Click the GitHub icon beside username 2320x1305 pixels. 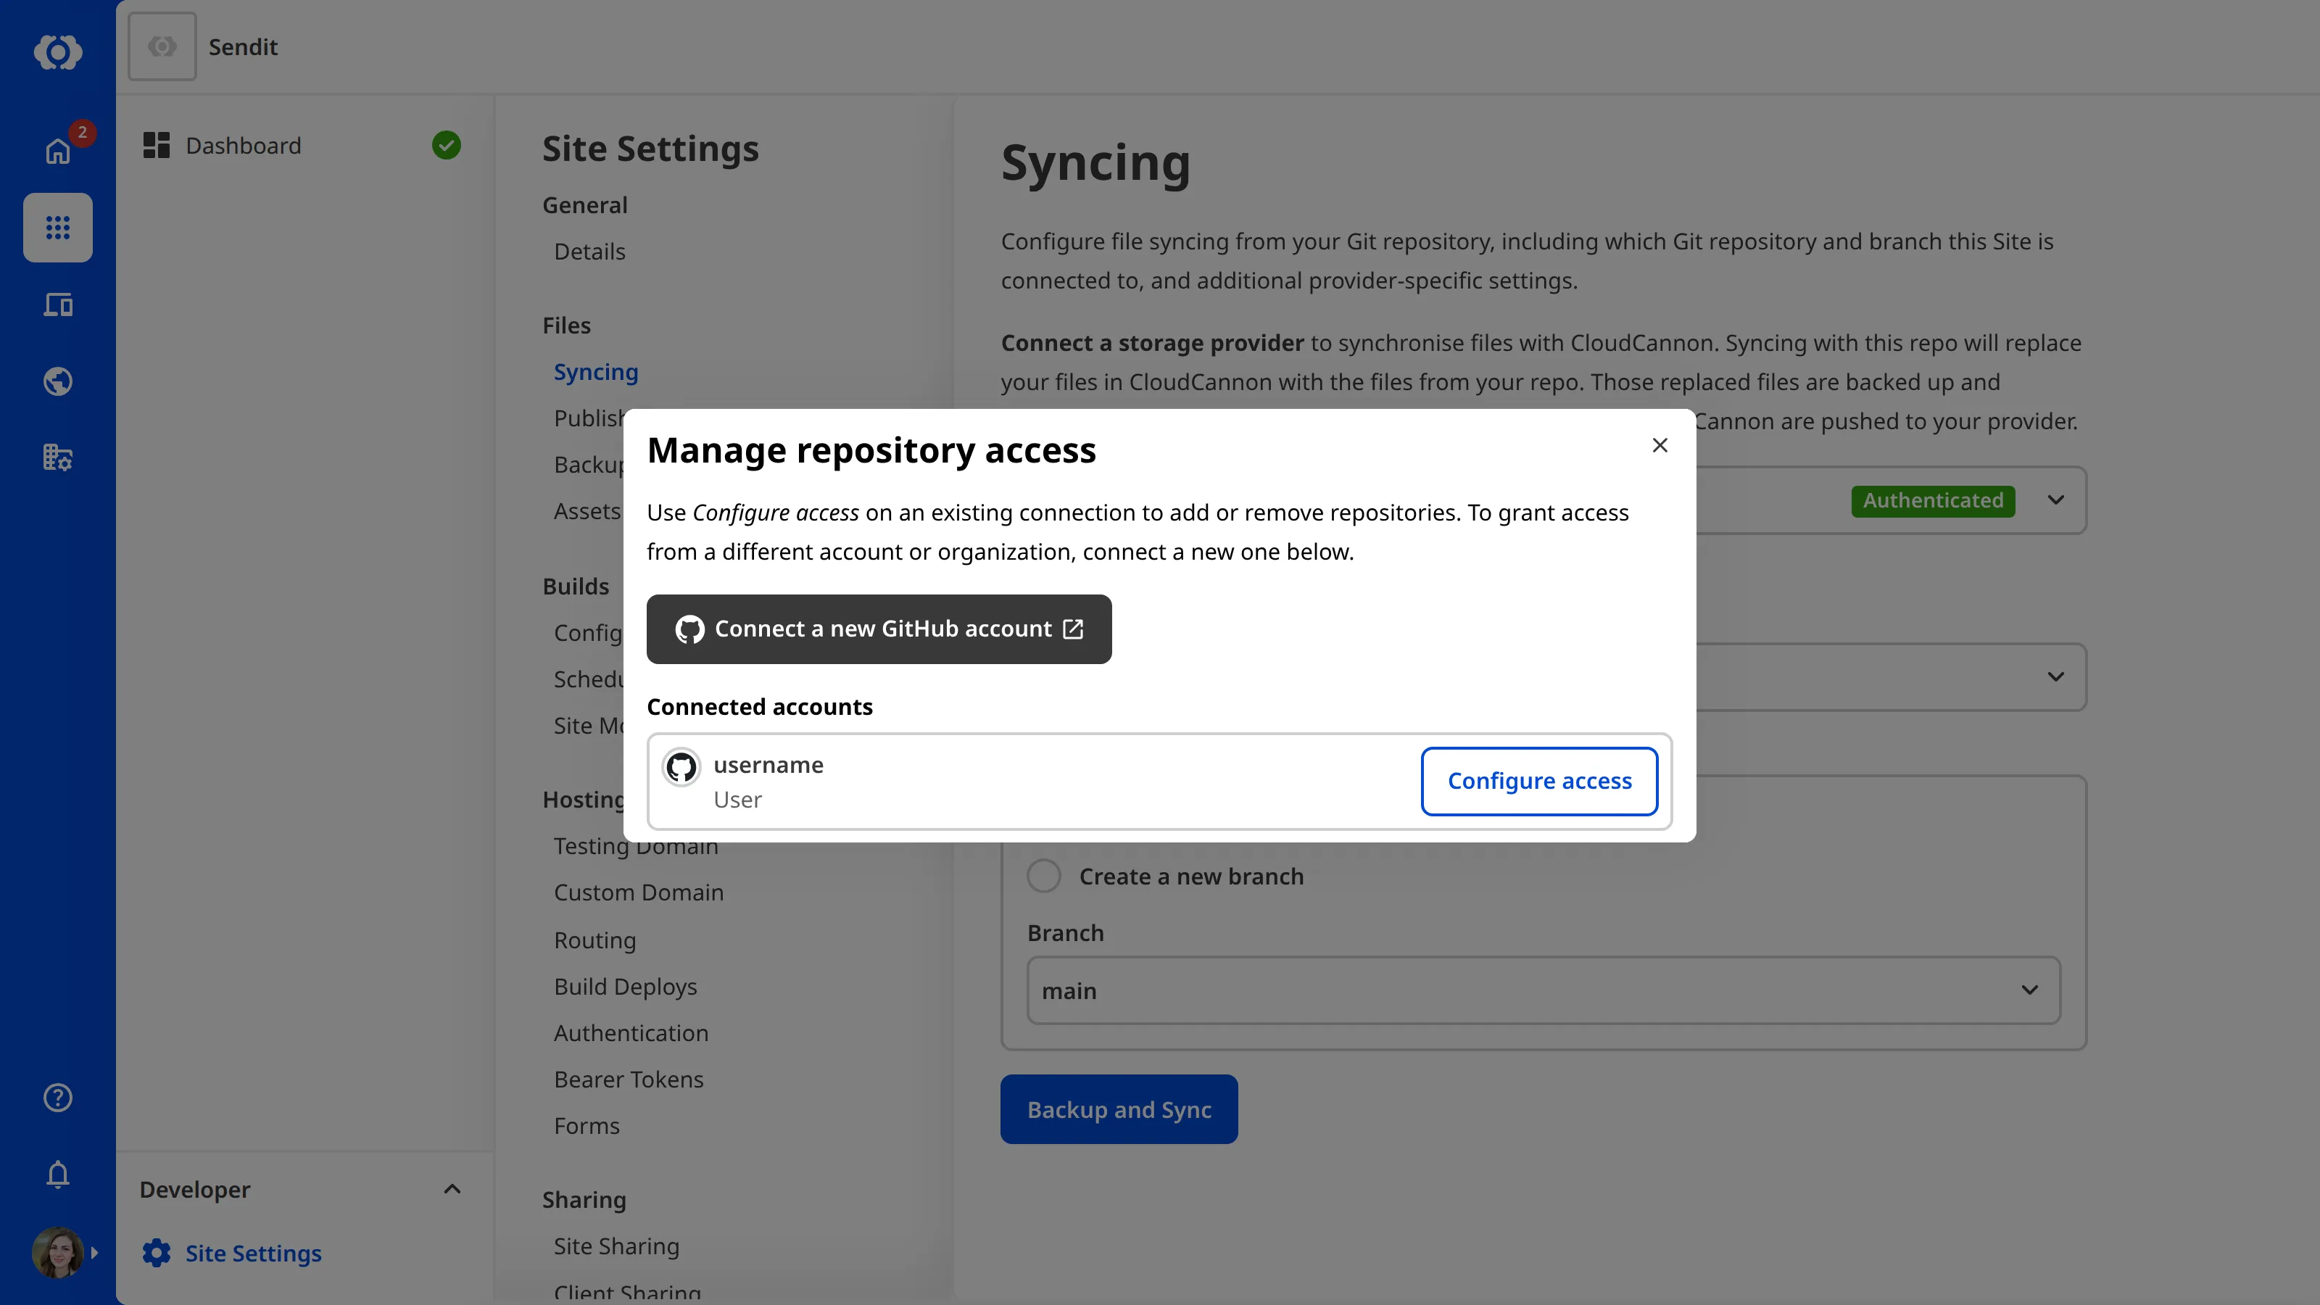click(681, 767)
